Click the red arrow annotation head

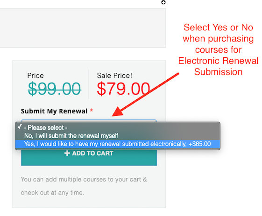pyautogui.click(x=118, y=111)
